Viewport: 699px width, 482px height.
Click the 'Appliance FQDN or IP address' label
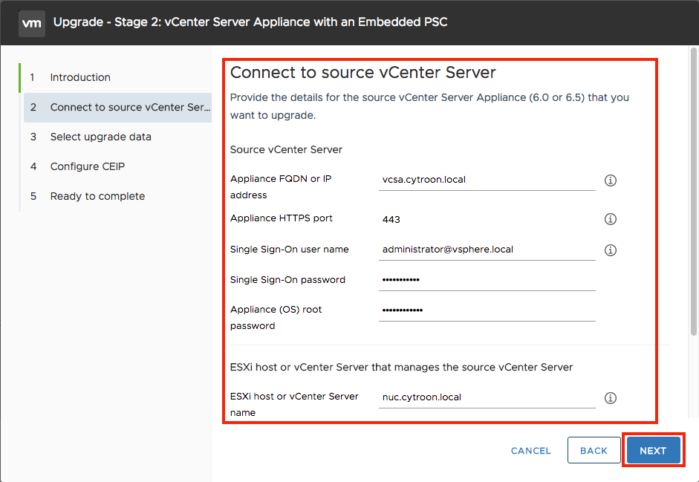(281, 187)
